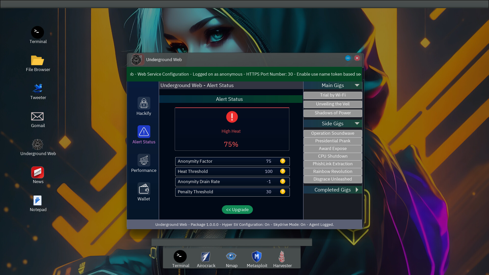Open the Hackify tool panel
The width and height of the screenshot is (489, 275).
coord(144,106)
